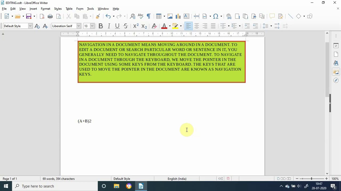
Task: Click the 100% zoom level
Action: click(x=335, y=179)
